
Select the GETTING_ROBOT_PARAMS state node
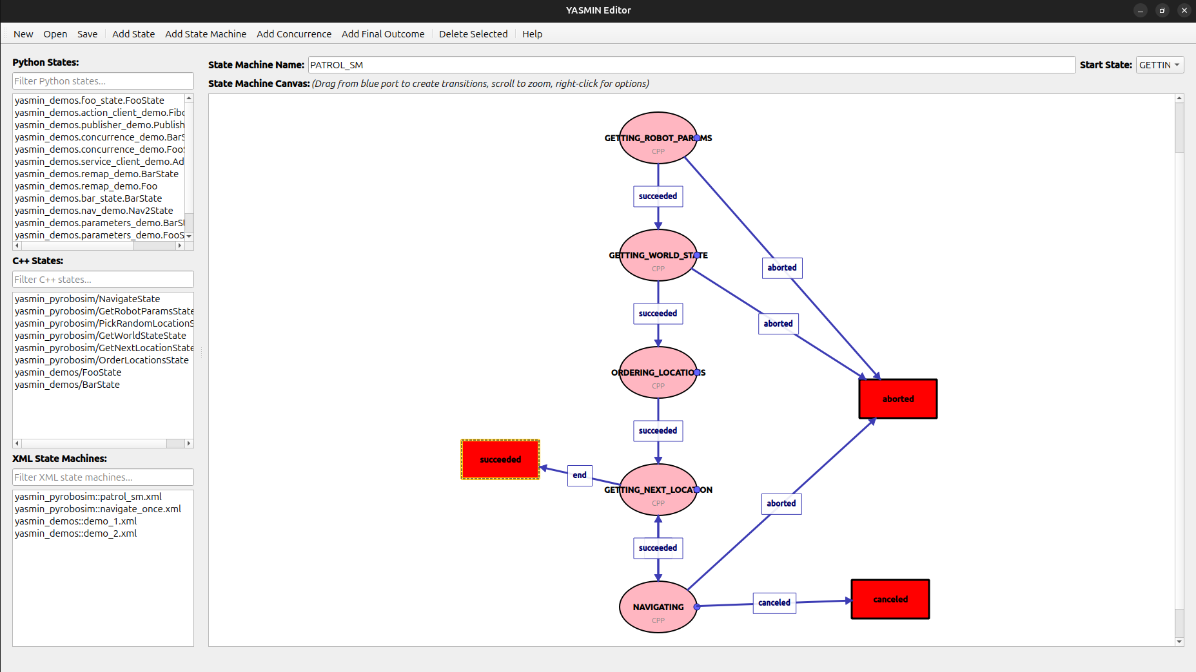[x=658, y=137]
